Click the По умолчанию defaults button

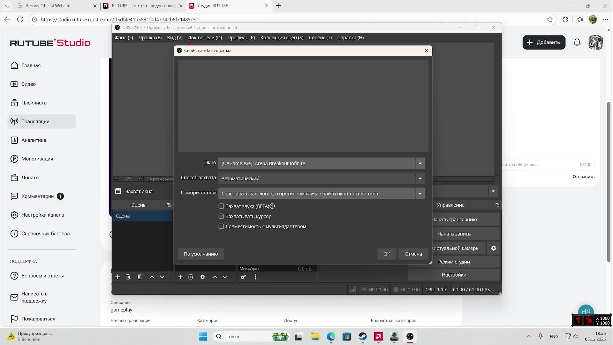[x=201, y=254]
